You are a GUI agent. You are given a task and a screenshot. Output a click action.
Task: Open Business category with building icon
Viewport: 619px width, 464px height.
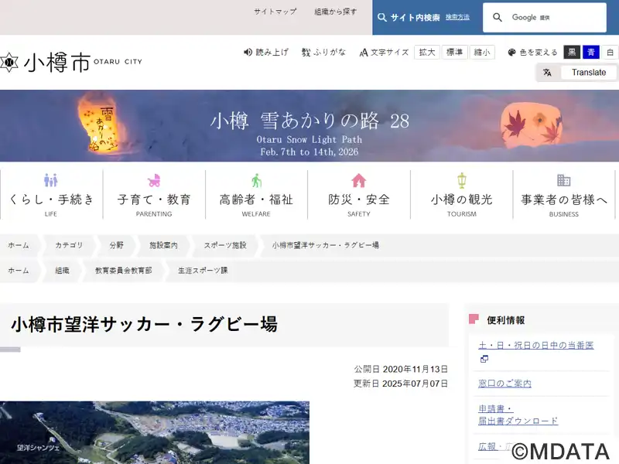point(563,180)
